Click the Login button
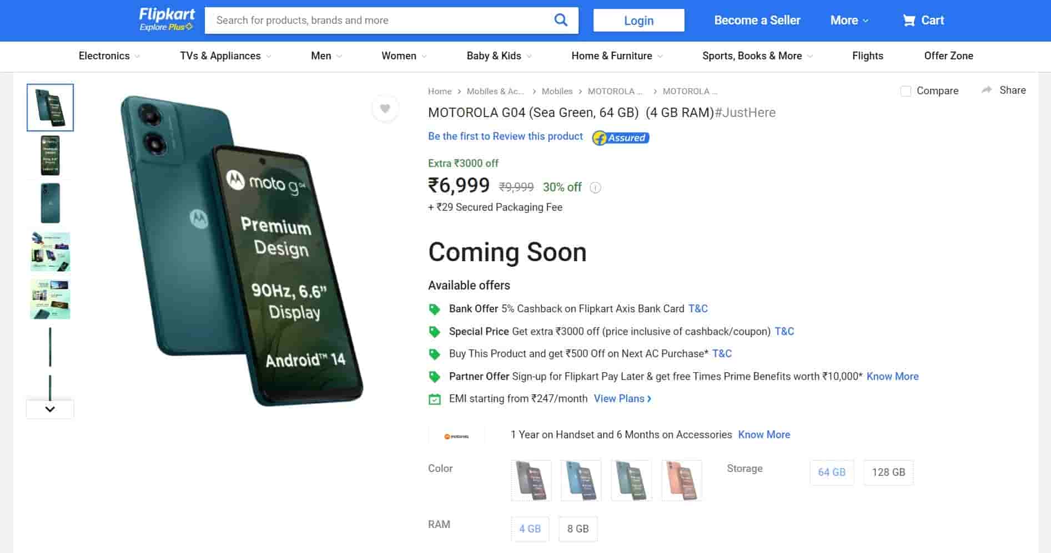The image size is (1051, 553). tap(638, 21)
